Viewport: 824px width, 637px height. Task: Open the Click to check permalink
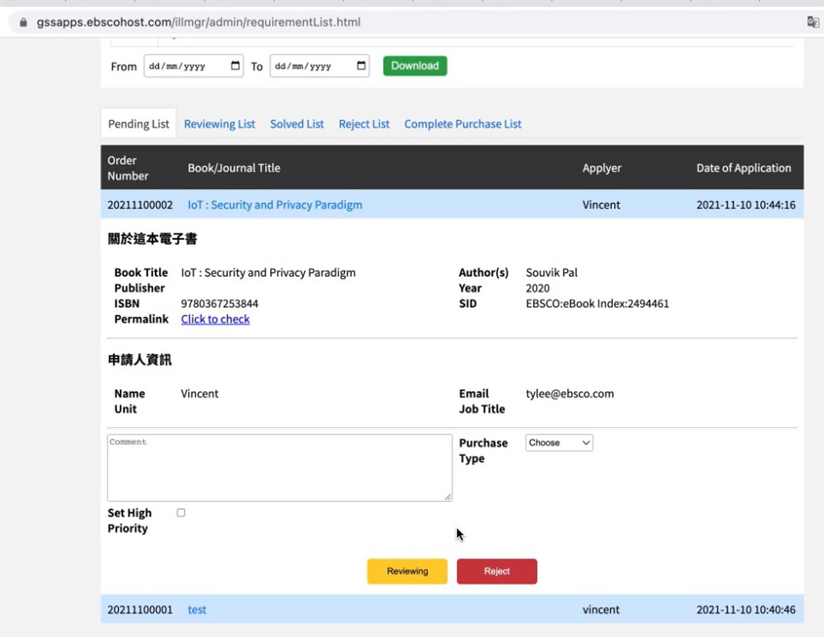215,319
